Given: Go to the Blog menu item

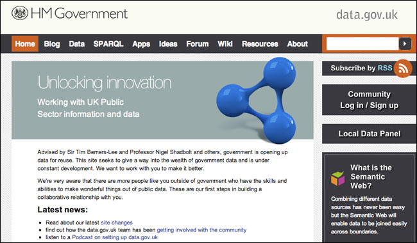Looking at the screenshot, I should click(x=52, y=43).
